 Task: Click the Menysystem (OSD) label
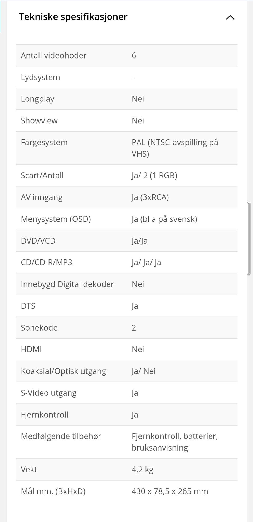[56, 219]
